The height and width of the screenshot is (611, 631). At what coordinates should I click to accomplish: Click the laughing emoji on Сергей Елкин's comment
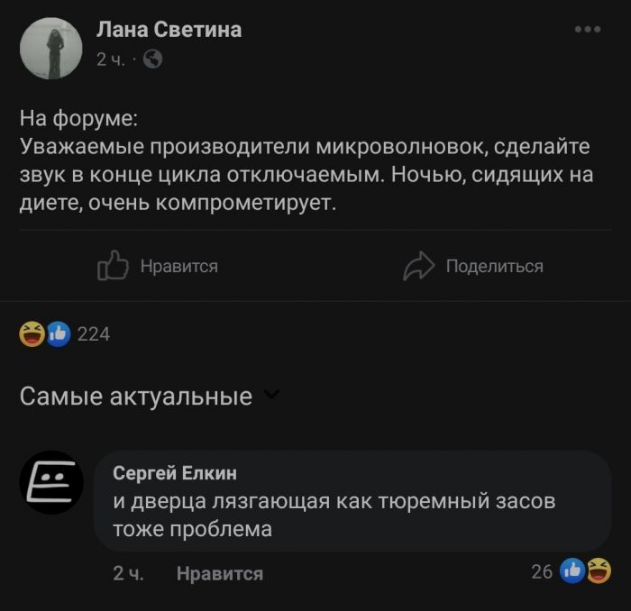point(598,570)
